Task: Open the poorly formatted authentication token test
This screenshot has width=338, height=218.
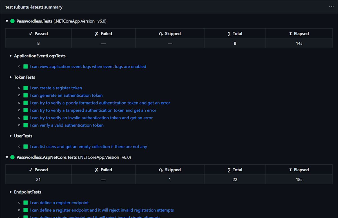Action: (x=100, y=103)
